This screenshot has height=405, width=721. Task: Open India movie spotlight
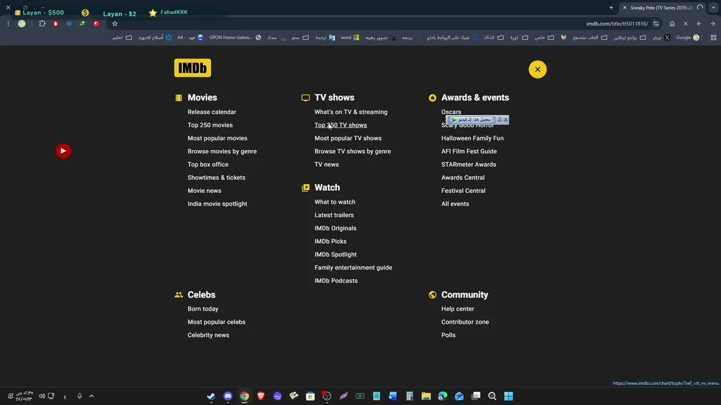click(x=217, y=204)
